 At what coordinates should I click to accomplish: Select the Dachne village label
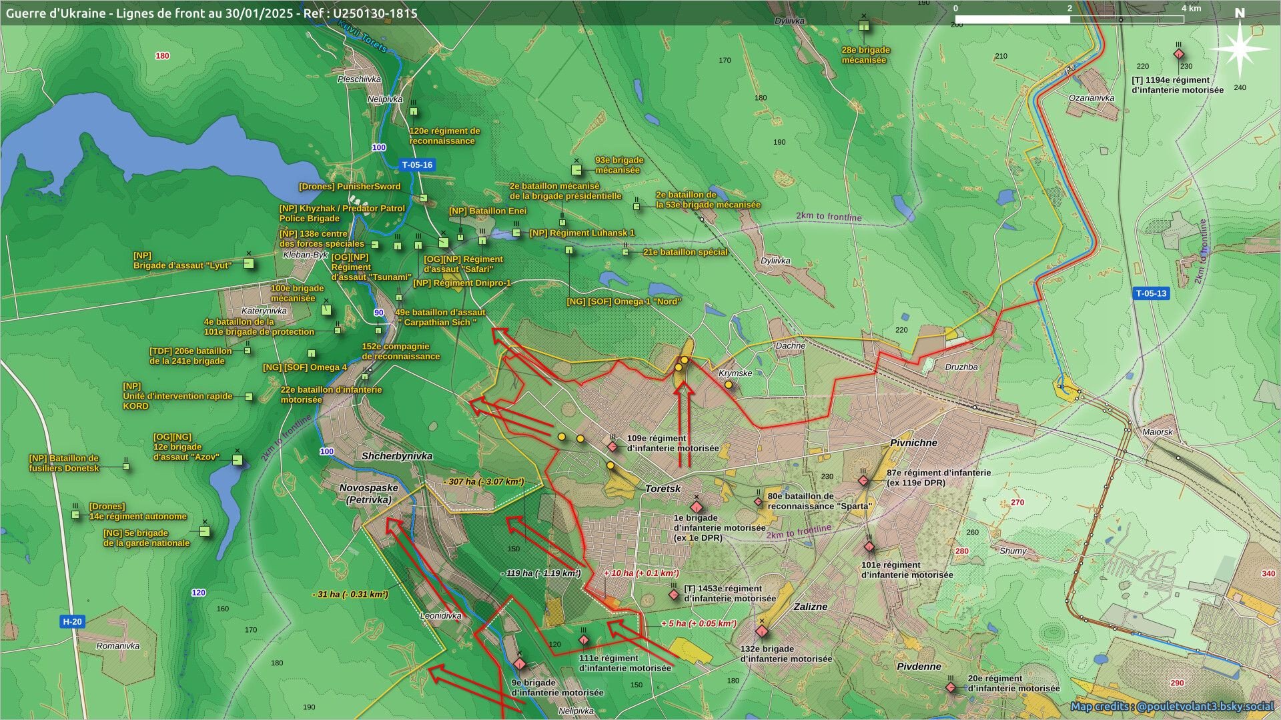coord(791,345)
